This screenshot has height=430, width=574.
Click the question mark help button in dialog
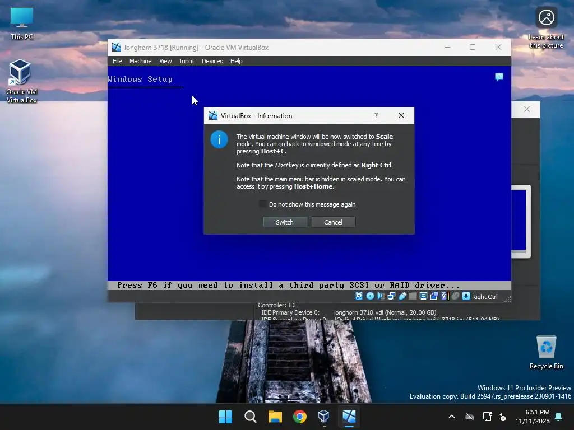pyautogui.click(x=376, y=115)
